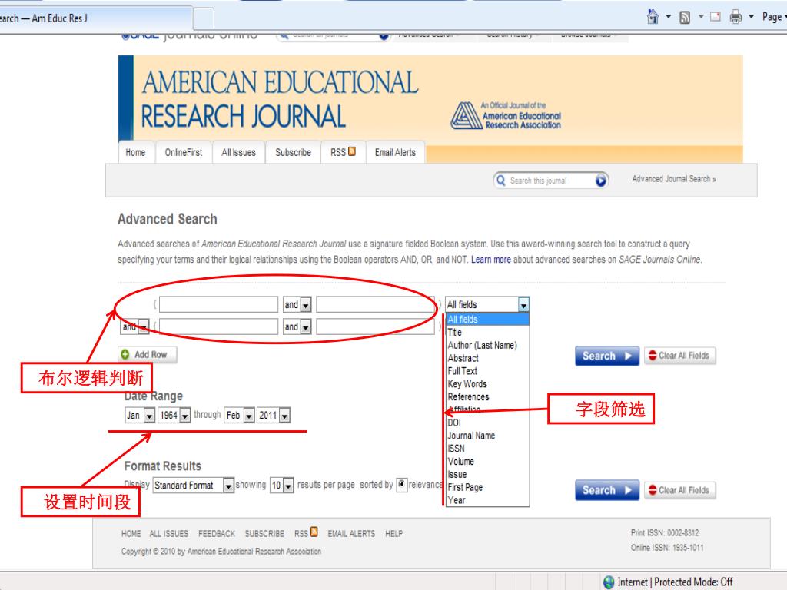Expand the Home icon dropdown arrow
Viewport: 787px width, 590px height.
[x=668, y=17]
